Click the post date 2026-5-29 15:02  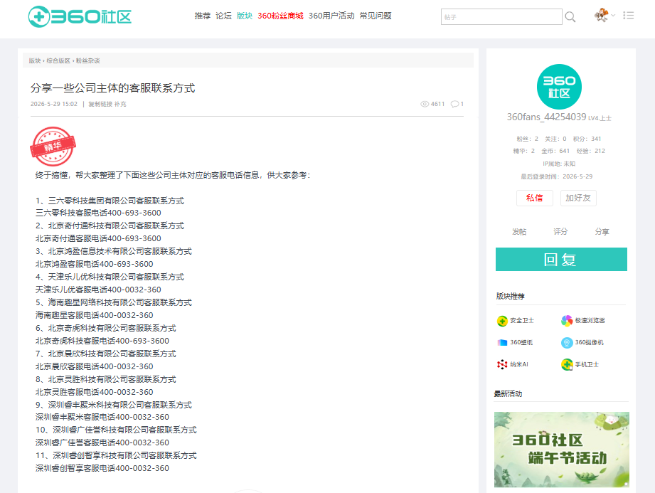coord(54,104)
